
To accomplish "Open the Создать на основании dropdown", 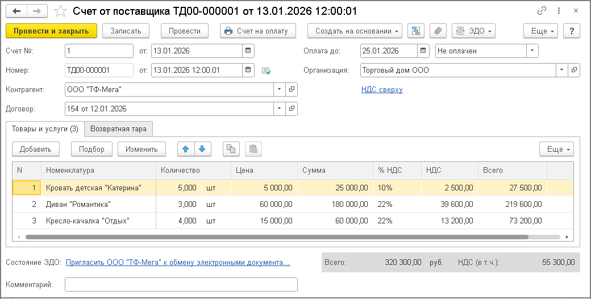I will 355,31.
